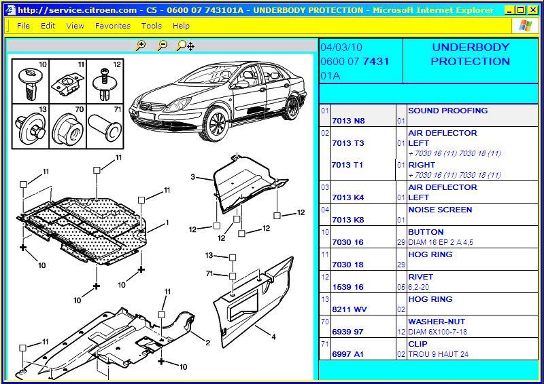Click part number 6997 A1 clip
Image resolution: width=544 pixels, height=384 pixels.
[x=347, y=354]
